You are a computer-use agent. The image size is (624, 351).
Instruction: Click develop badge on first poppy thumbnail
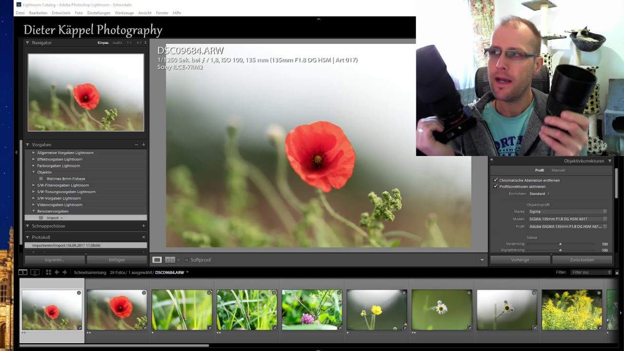[79, 328]
